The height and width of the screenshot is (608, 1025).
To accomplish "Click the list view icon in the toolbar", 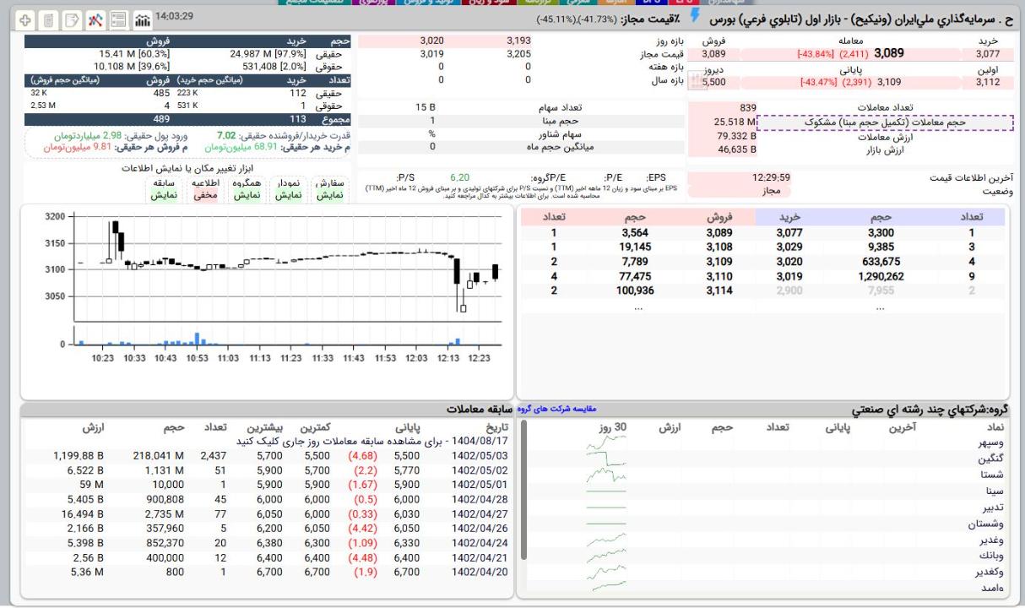I will tap(119, 19).
